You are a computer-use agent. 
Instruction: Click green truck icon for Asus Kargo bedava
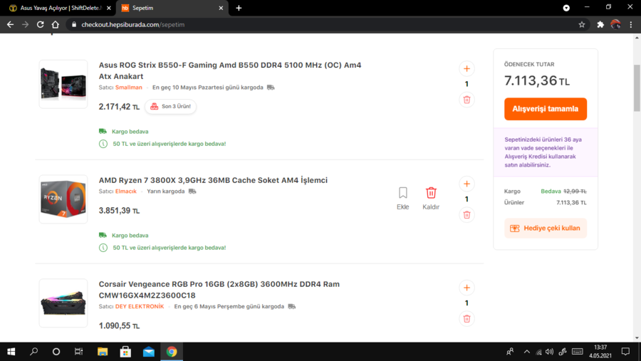pos(103,131)
